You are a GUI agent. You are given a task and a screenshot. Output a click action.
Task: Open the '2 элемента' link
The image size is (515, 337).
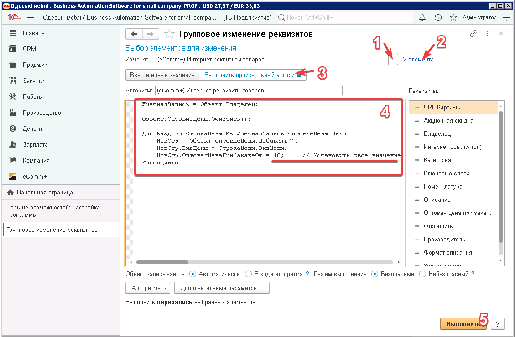(x=418, y=60)
